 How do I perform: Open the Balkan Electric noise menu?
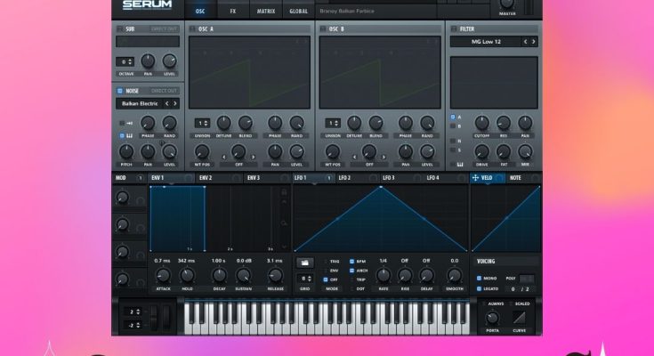[x=140, y=103]
